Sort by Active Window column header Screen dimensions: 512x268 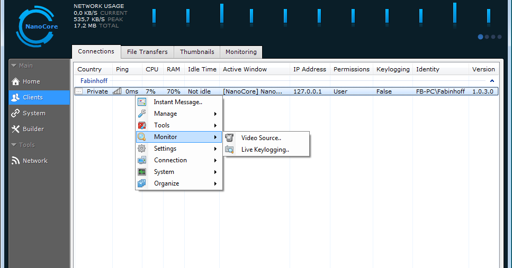point(254,69)
